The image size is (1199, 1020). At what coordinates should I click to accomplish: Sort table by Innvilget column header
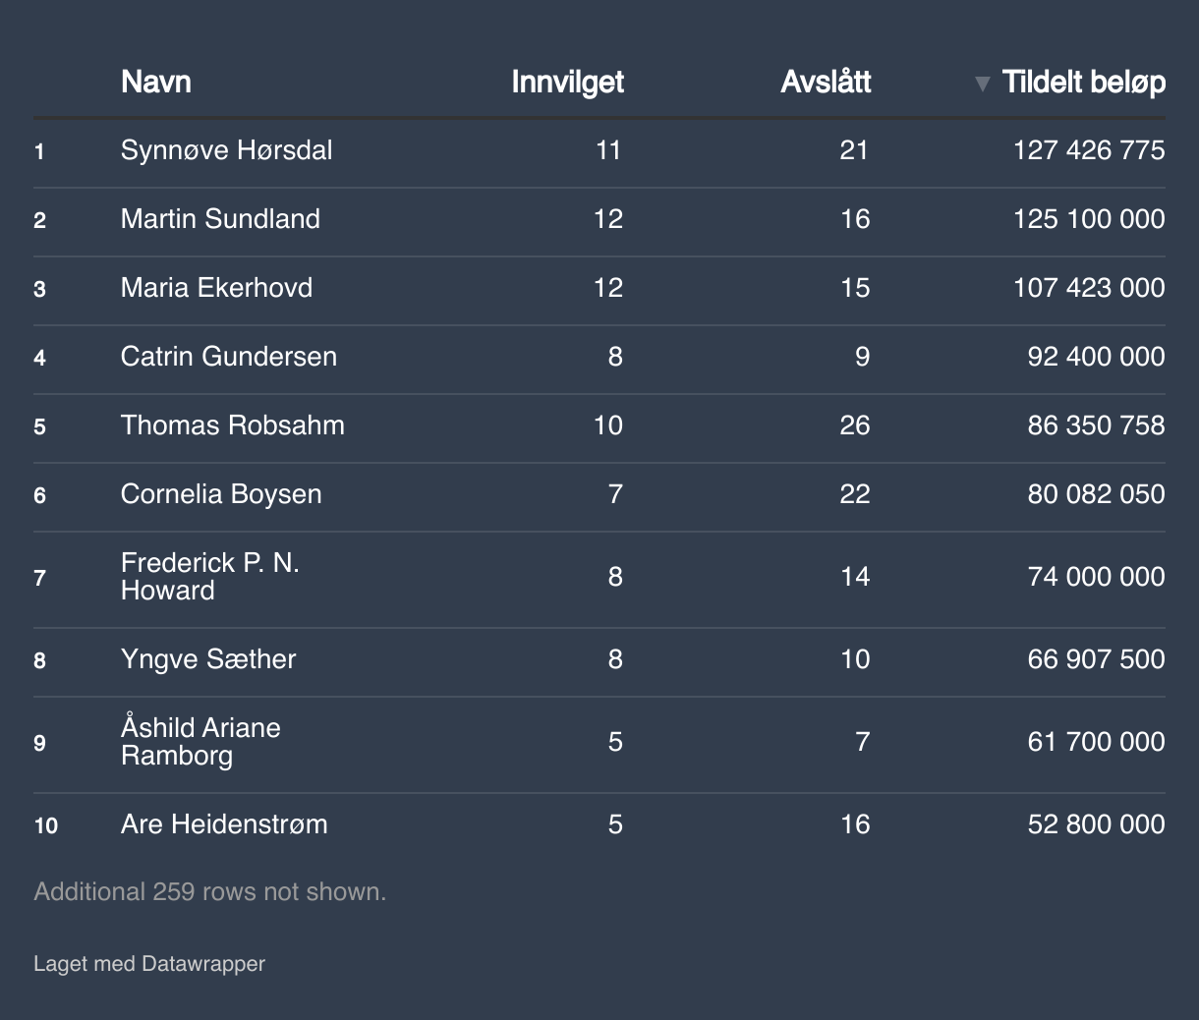click(x=567, y=82)
